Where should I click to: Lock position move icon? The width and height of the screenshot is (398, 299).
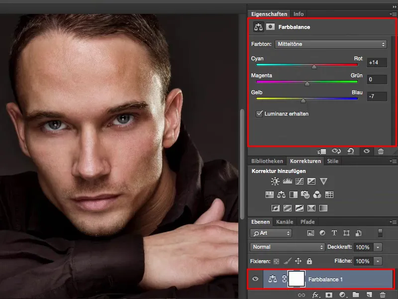[x=298, y=261]
